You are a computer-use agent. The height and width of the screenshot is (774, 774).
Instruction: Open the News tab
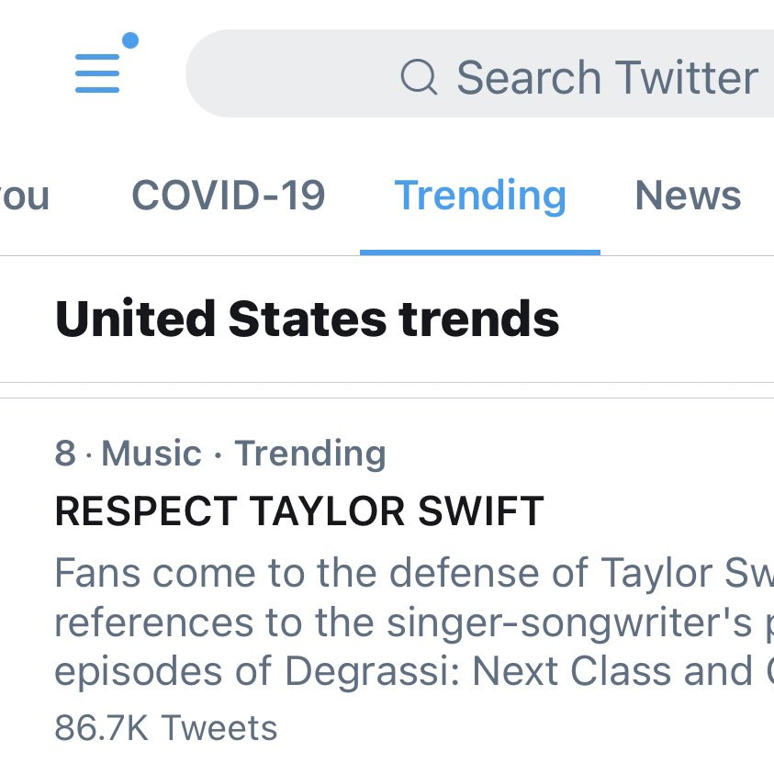[x=688, y=195]
